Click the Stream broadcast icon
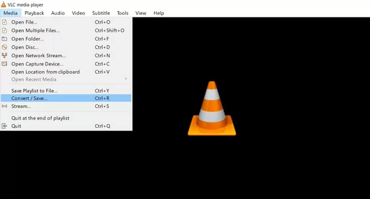The image size is (370, 199). pyautogui.click(x=4, y=106)
